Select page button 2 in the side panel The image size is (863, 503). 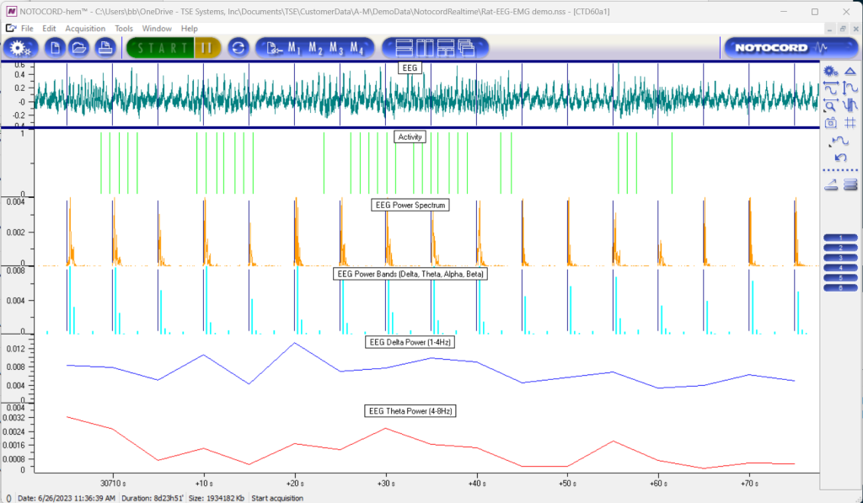(840, 248)
